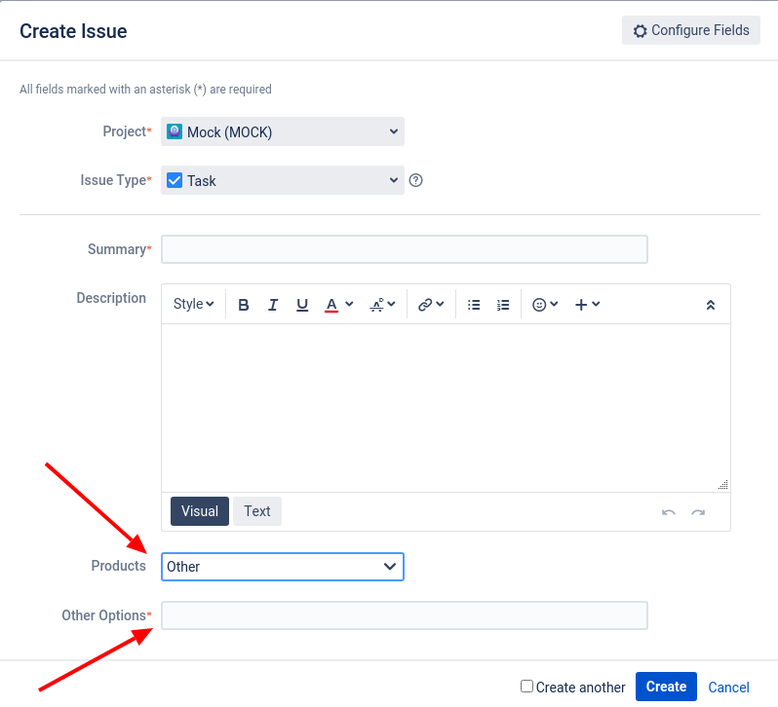Viewport: 778px width, 707px height.
Task: Open the Products dropdown set to Other
Action: [x=283, y=567]
